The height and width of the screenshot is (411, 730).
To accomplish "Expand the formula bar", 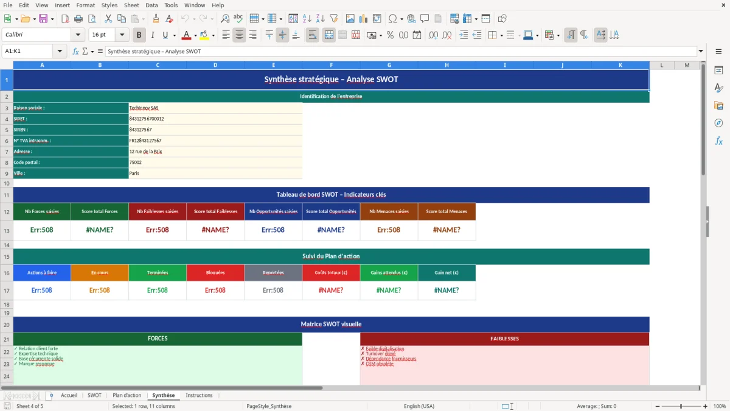I will tap(701, 51).
